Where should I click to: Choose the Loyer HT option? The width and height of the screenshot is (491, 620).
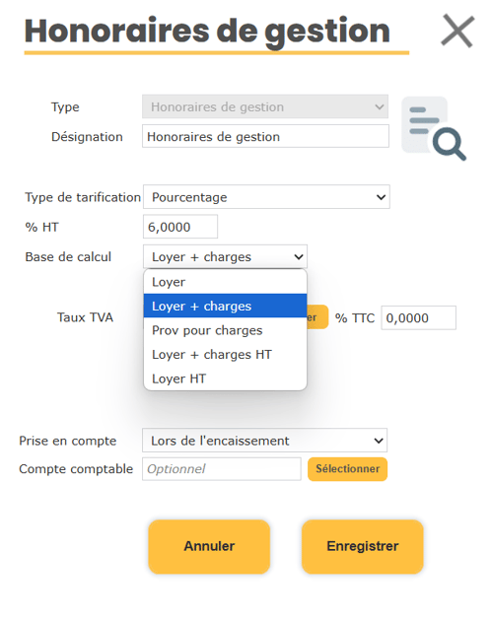[x=225, y=379]
